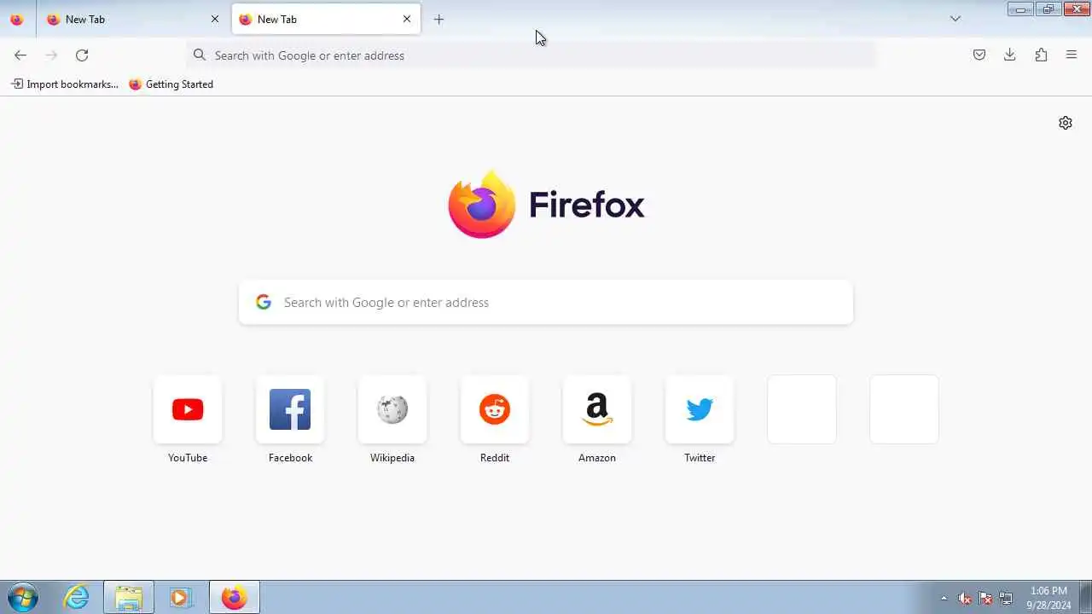Click the Back navigation arrow
This screenshot has width=1092, height=614.
pos(20,55)
